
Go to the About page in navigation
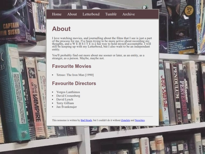(x=72, y=14)
